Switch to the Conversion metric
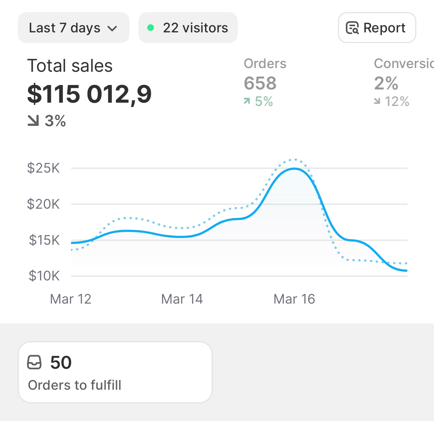The width and height of the screenshot is (434, 428). pyautogui.click(x=403, y=64)
